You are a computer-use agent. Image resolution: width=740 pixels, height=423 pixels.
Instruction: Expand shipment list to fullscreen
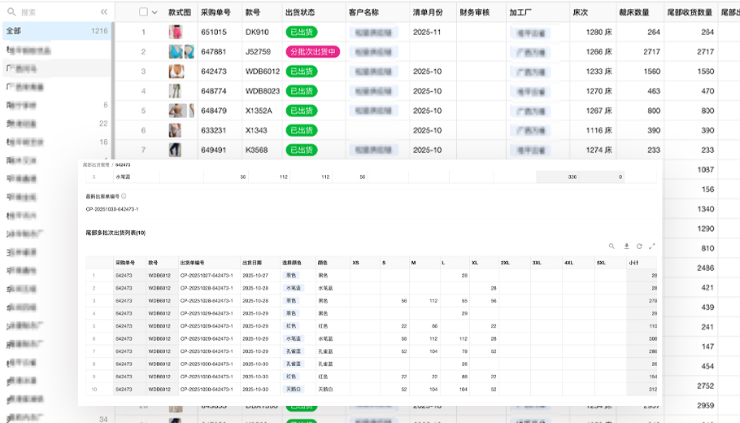click(652, 246)
